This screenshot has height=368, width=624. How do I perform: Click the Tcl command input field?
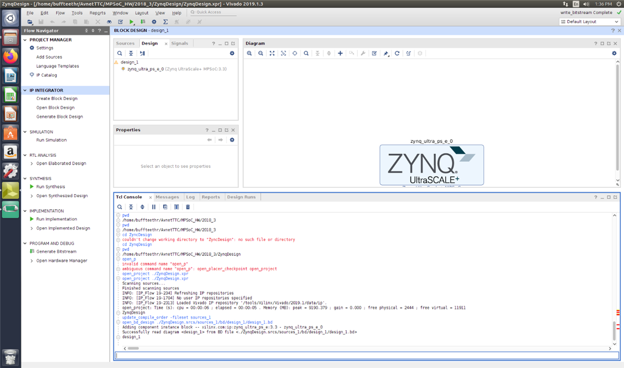tap(367, 356)
